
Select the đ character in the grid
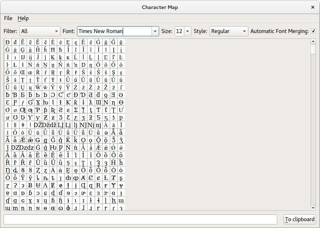point(15,42)
